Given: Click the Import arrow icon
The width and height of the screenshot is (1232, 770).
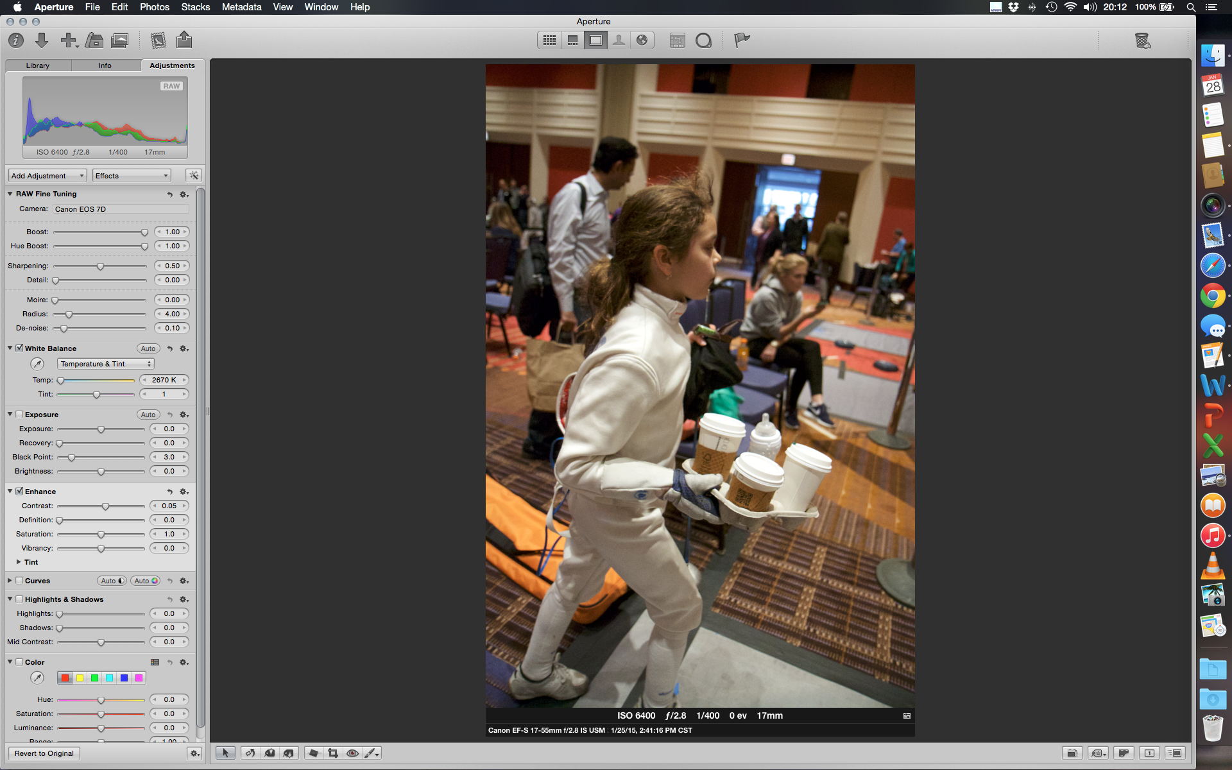Looking at the screenshot, I should [x=42, y=40].
